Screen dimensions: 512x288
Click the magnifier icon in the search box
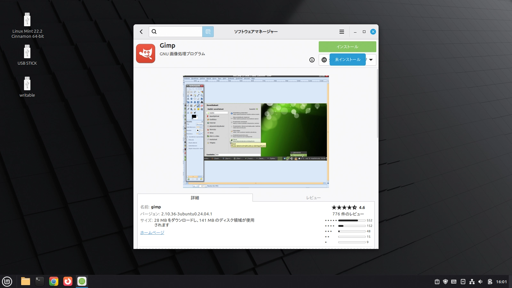coord(154,32)
